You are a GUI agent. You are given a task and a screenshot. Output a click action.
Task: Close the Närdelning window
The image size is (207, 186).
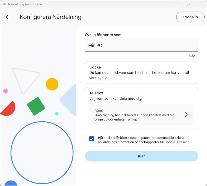[201, 4]
